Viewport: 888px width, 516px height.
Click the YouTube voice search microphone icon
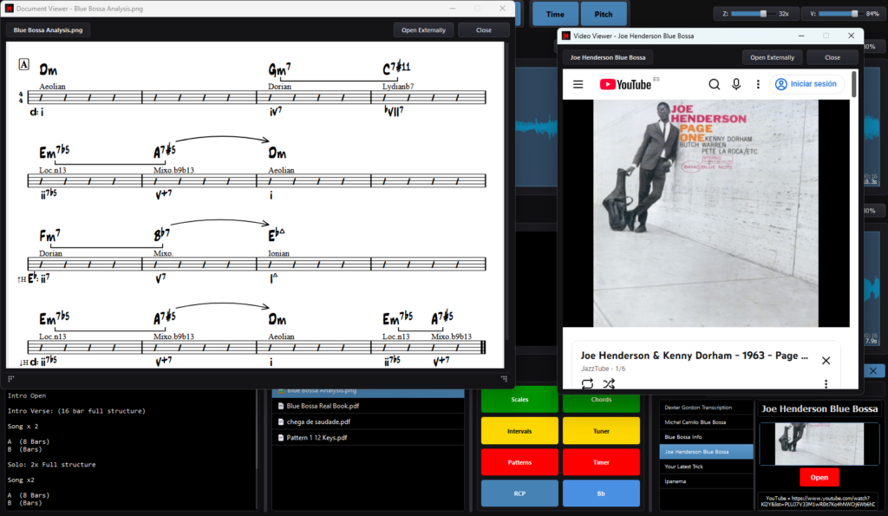point(736,84)
